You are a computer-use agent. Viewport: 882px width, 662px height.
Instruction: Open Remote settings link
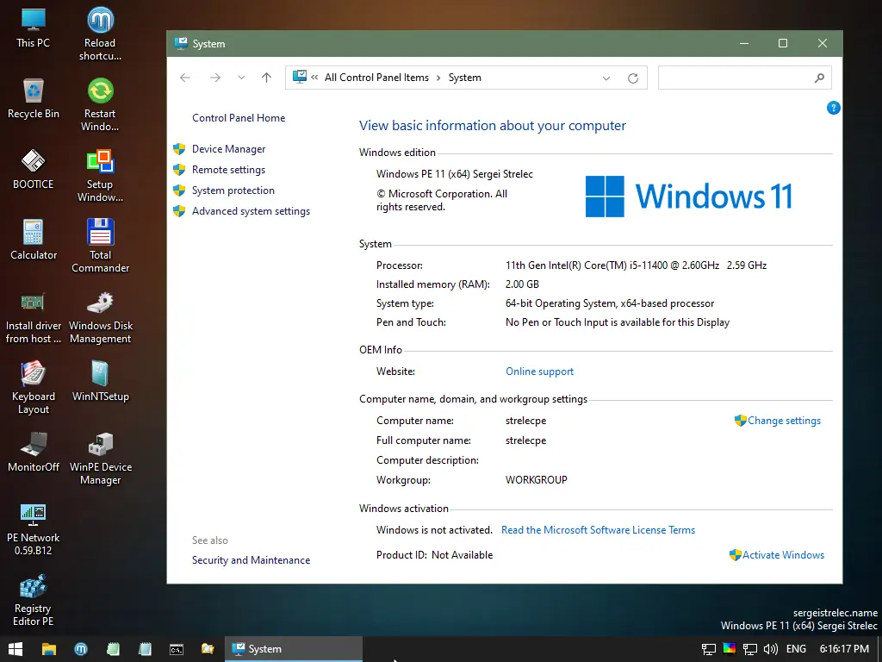[x=228, y=170]
